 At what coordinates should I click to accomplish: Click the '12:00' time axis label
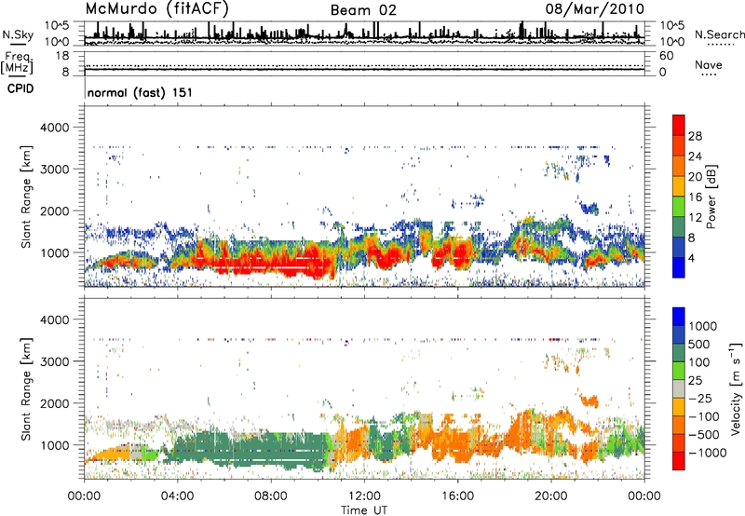364,496
